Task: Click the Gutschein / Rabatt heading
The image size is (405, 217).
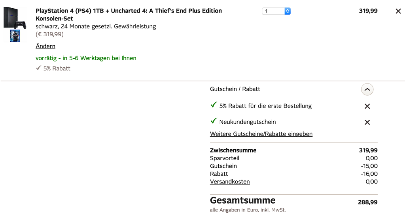Action: click(x=235, y=89)
